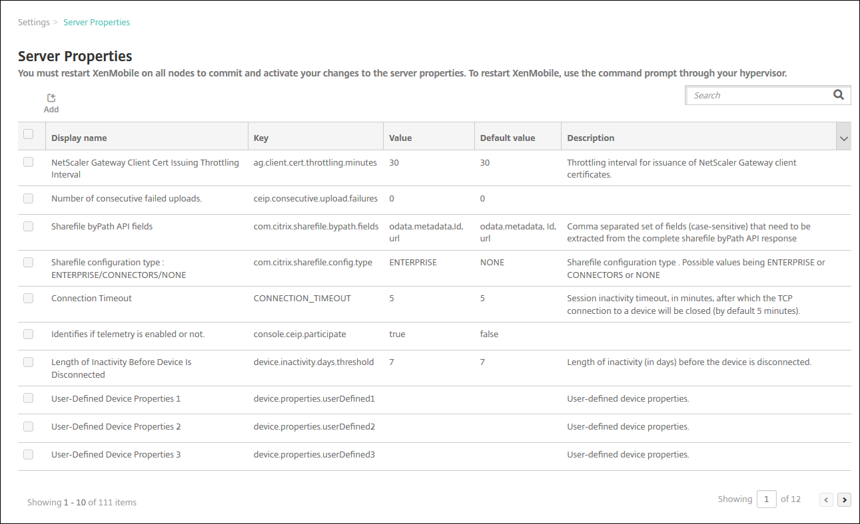Screen dimensions: 860x524
Task: Go to next page arrow
Action: click(844, 499)
